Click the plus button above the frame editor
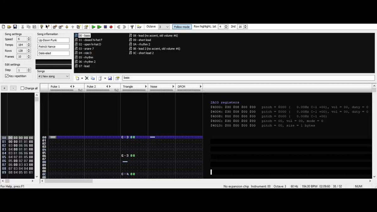377x212 pixels. point(4,88)
